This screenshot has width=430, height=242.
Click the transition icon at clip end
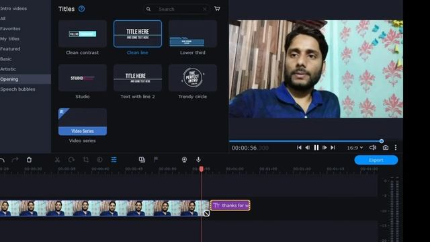point(206,213)
